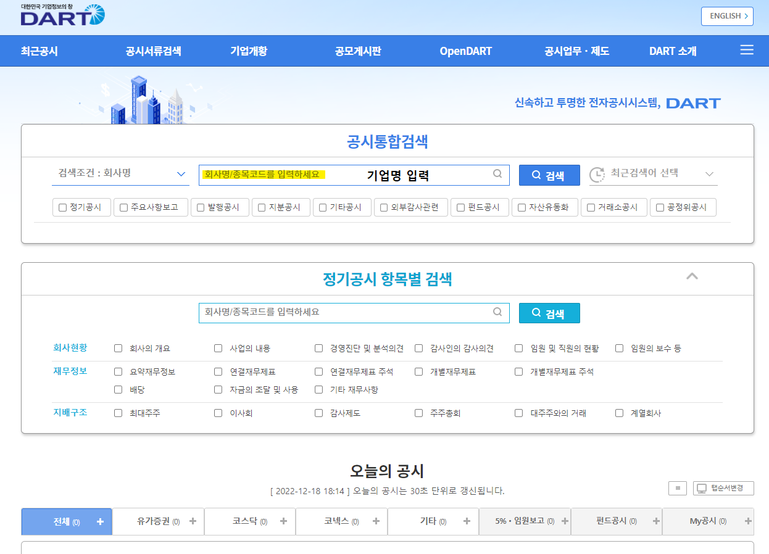
Task: Enable the 최대주주 checkbox
Action: click(118, 413)
